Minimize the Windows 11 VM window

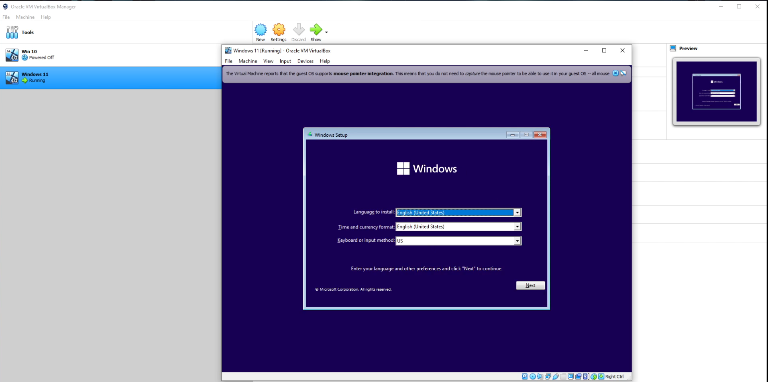click(586, 51)
